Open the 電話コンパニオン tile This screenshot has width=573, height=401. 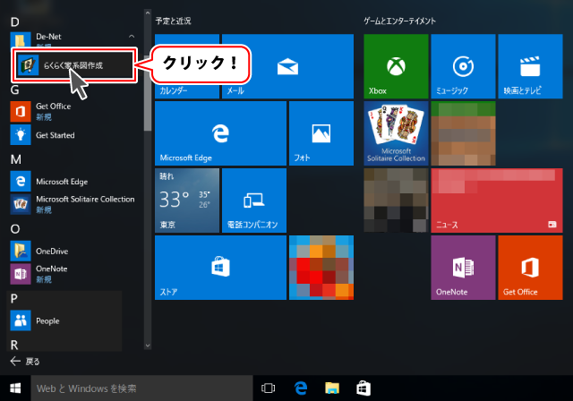point(254,200)
